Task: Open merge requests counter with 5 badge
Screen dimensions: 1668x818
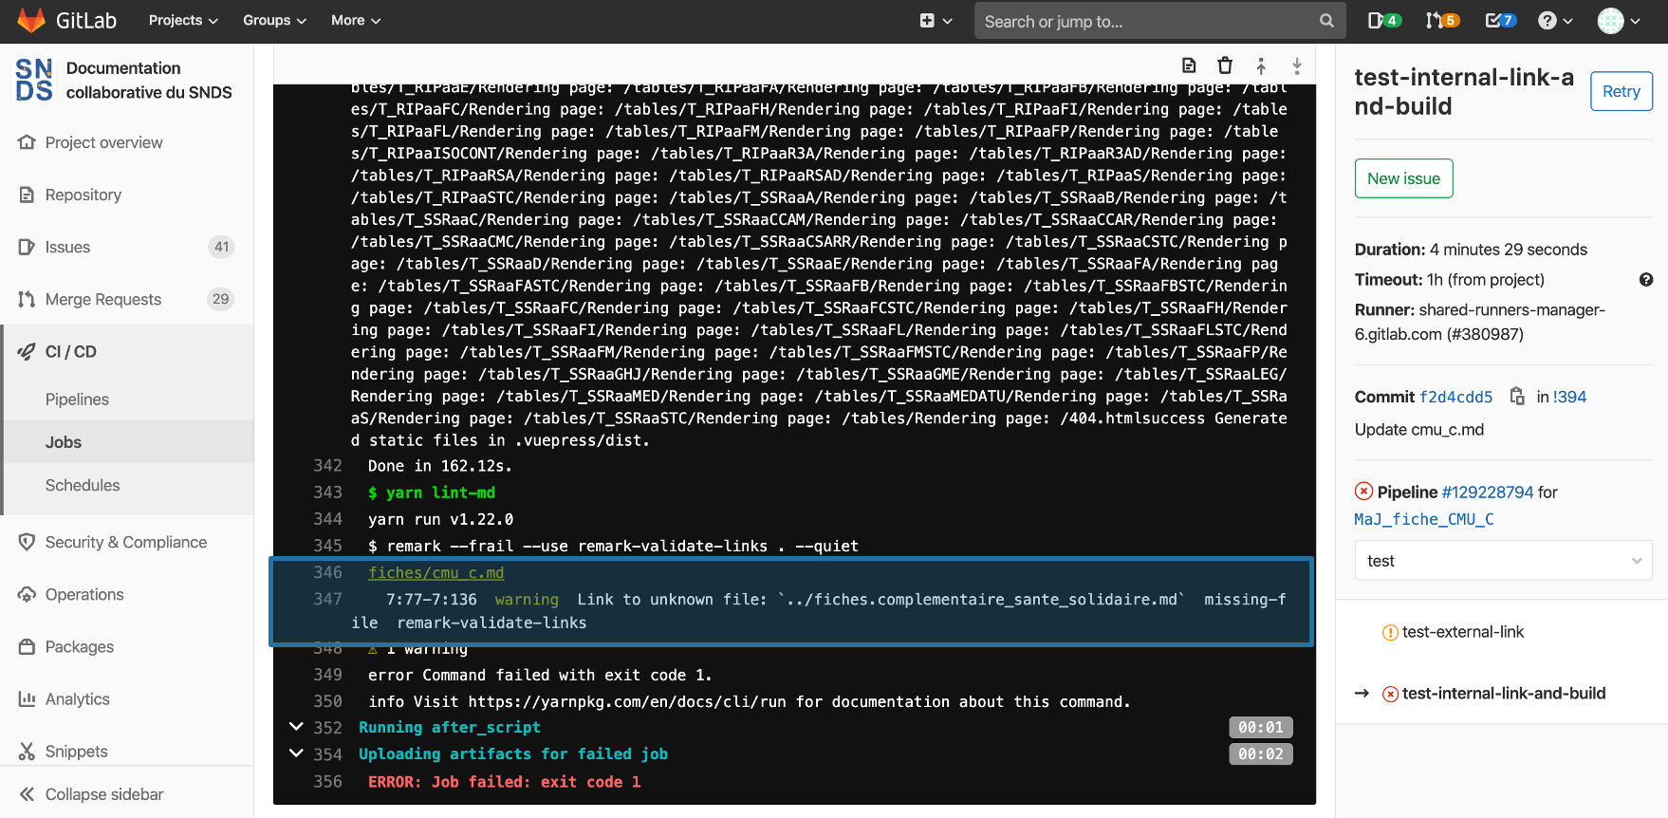Action: tap(1442, 21)
